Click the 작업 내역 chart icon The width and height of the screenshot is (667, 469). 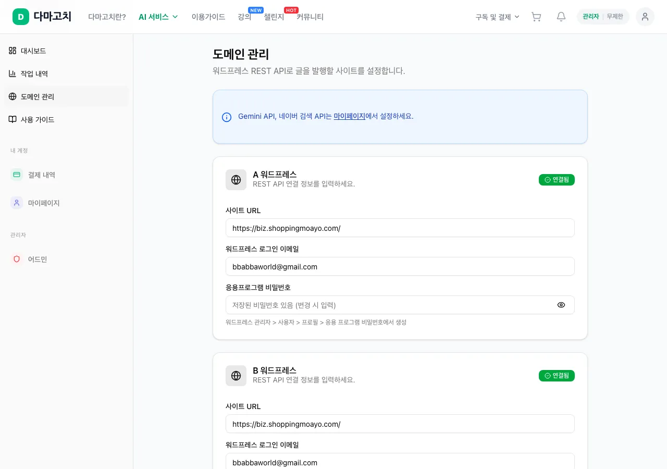[x=13, y=73]
